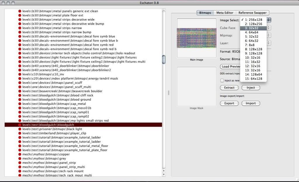Select 'mechs\mythos\bitmaps\panel_strip_multi' row

tap(83, 167)
